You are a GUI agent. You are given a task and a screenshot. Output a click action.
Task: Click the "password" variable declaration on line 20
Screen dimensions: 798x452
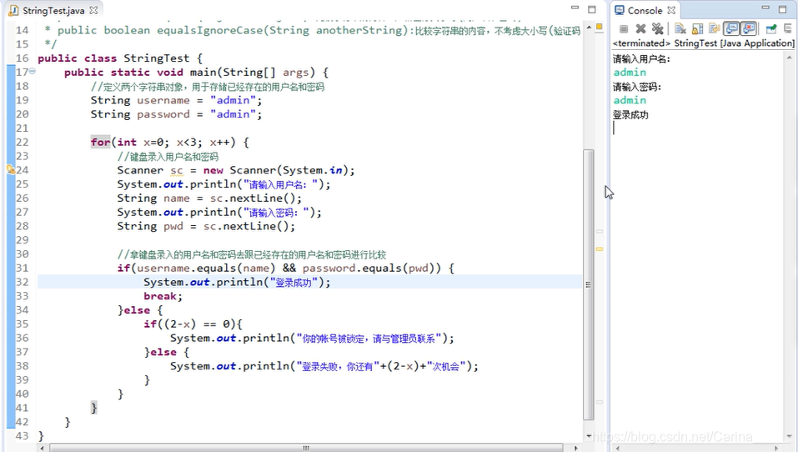click(163, 114)
